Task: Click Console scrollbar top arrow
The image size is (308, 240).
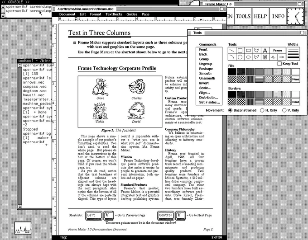Action: pyautogui.click(x=3, y=7)
